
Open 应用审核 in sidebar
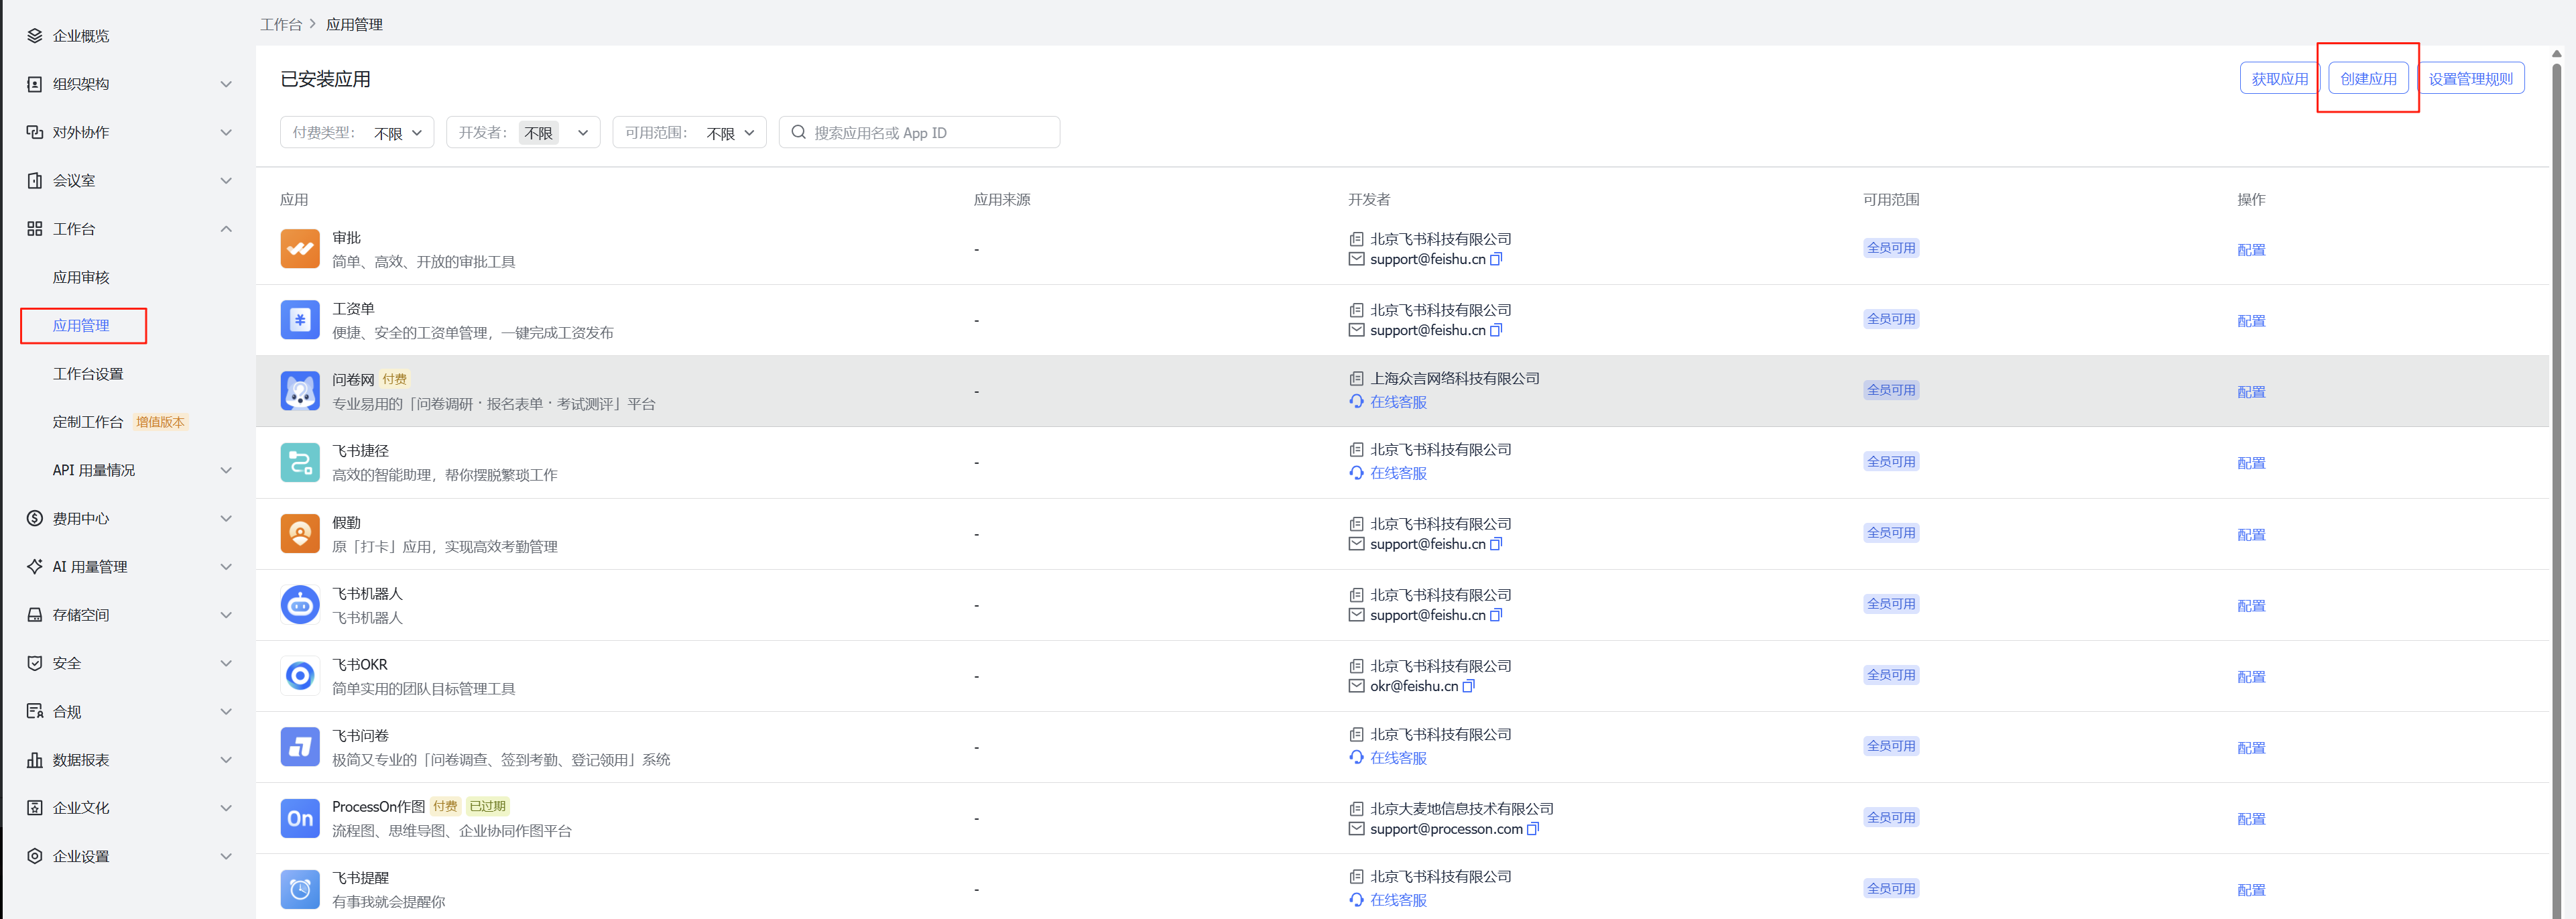81,277
